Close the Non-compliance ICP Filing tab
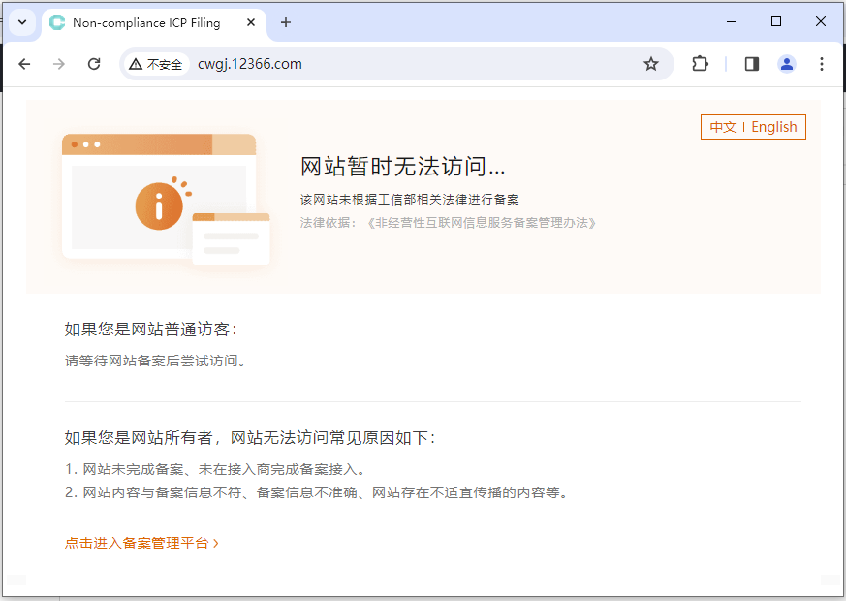Image resolution: width=846 pixels, height=601 pixels. pos(250,22)
